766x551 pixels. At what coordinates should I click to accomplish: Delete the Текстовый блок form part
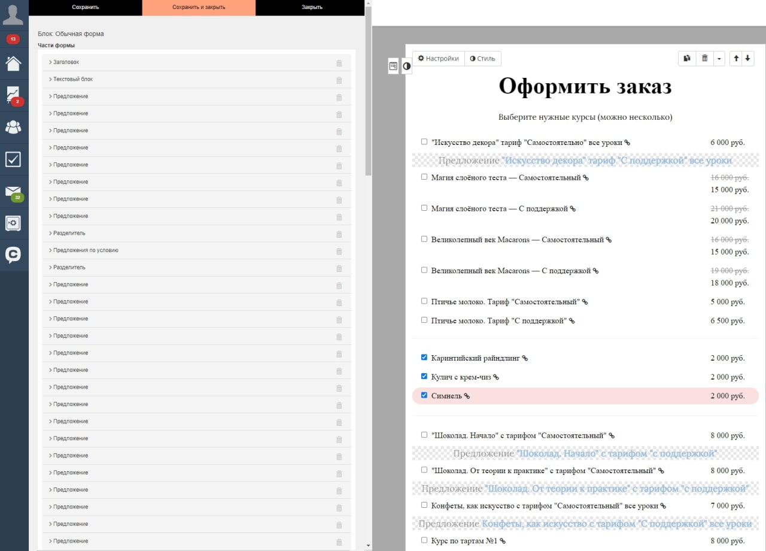tap(339, 80)
